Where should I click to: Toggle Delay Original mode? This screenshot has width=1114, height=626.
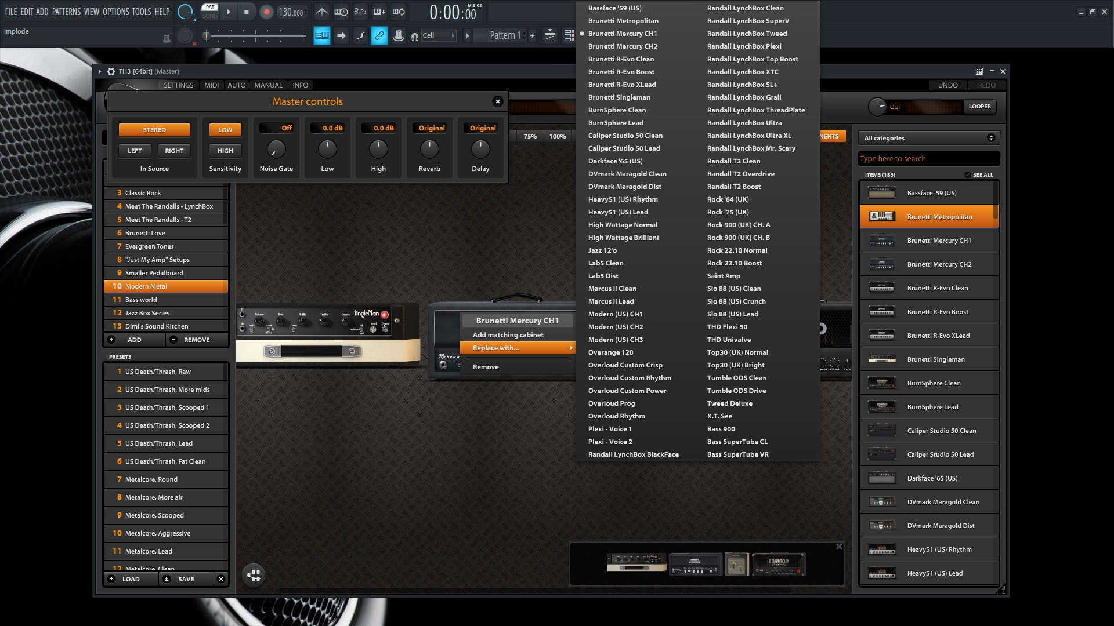[x=480, y=128]
